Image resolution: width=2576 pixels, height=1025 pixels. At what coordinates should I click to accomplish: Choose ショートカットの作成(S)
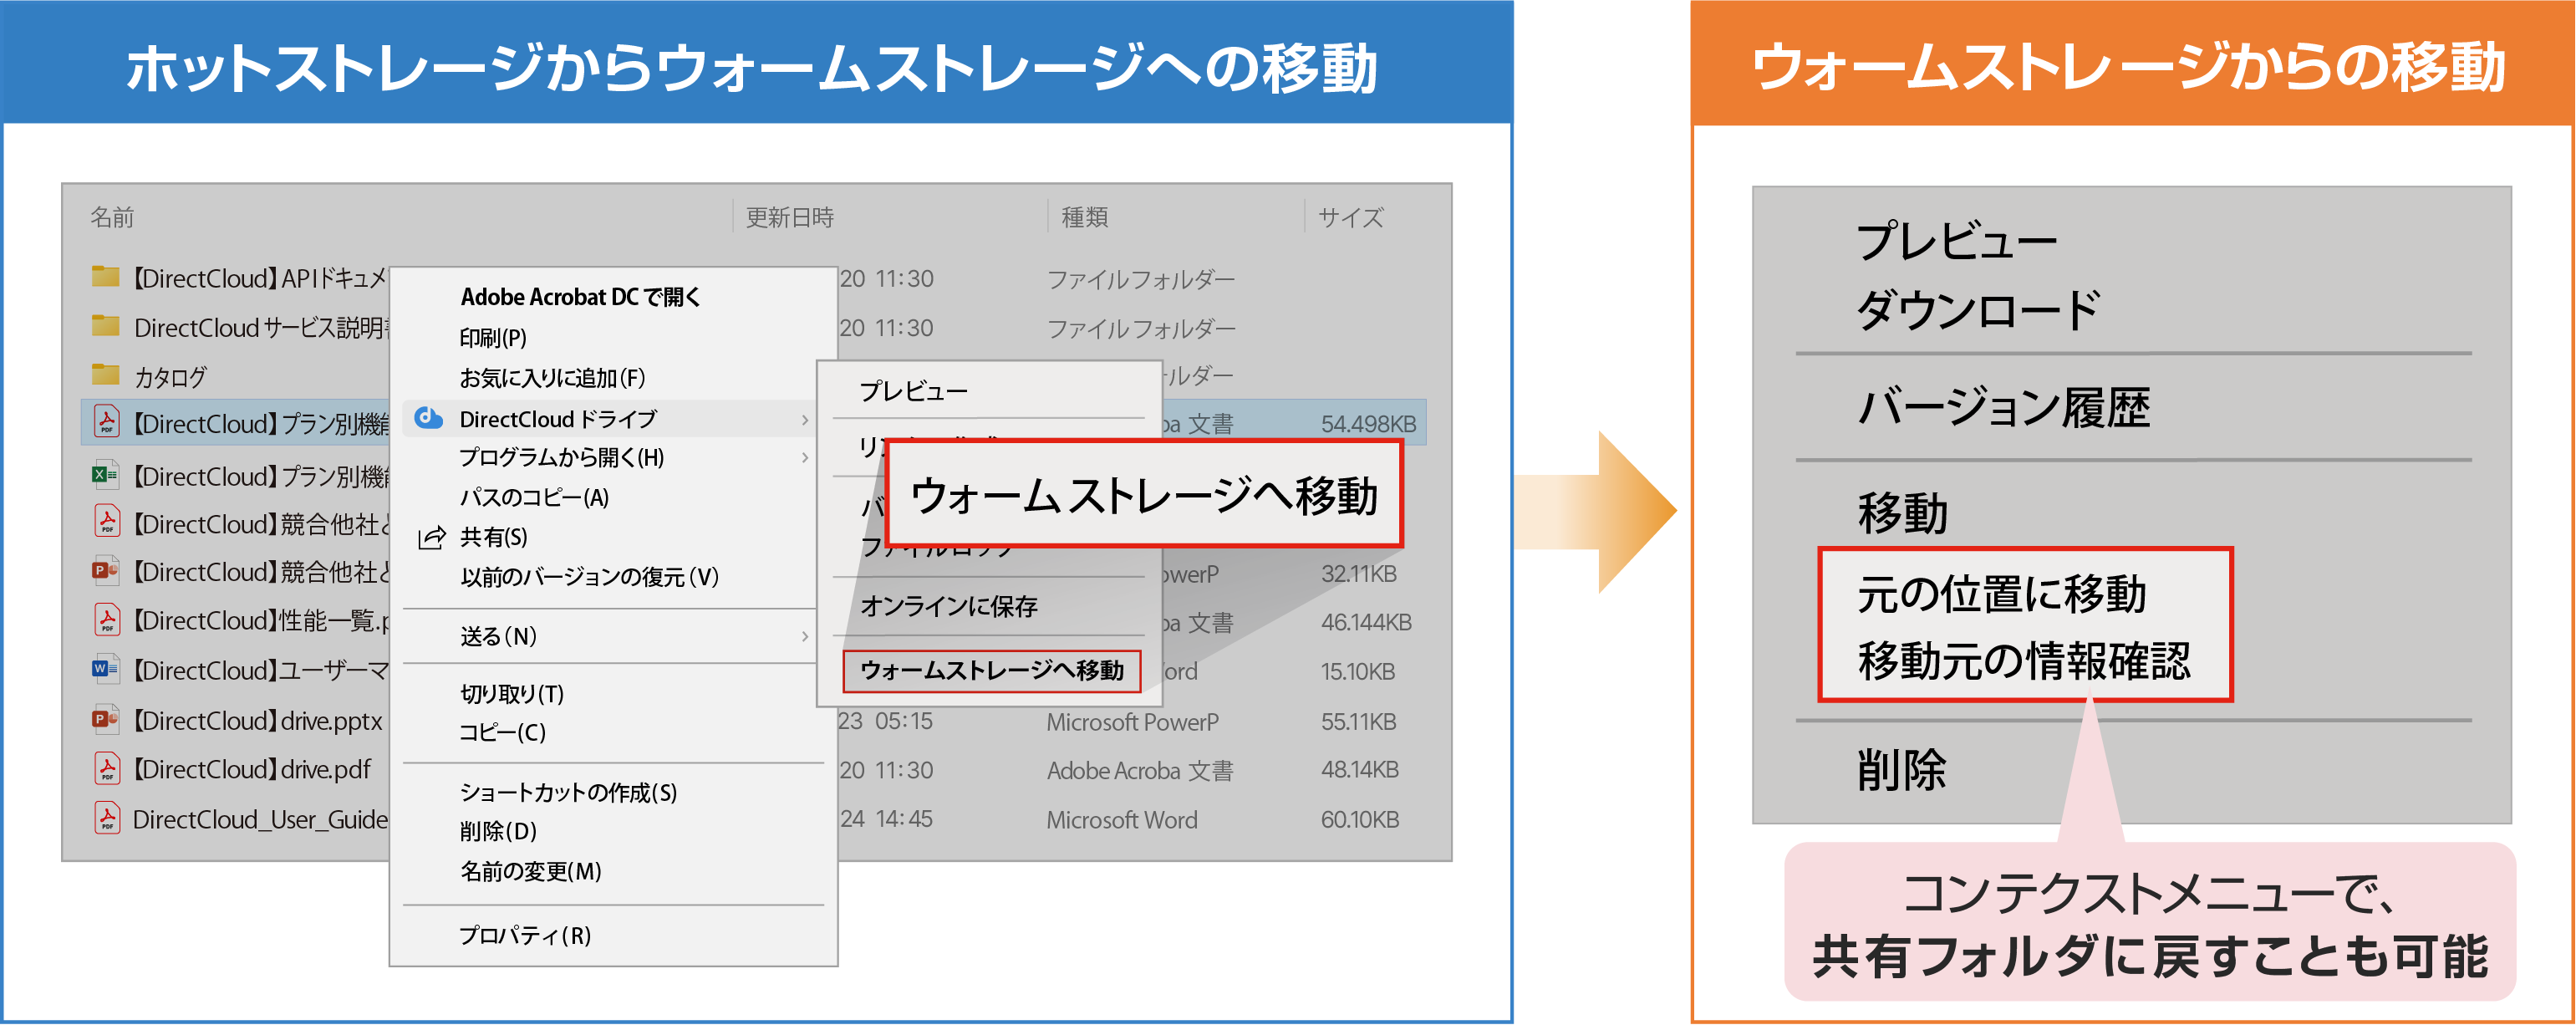568,793
